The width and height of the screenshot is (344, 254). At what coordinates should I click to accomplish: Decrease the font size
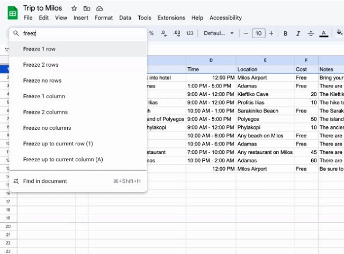point(246,33)
